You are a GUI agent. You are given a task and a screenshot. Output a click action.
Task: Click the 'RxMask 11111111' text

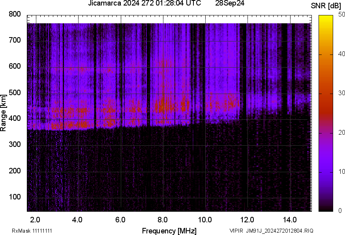tap(32, 231)
